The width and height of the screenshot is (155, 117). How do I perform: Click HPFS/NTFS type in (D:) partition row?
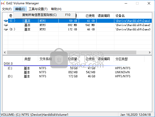coord(123,76)
